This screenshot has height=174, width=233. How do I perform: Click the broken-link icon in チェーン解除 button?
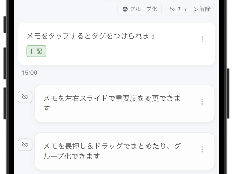coord(172,9)
